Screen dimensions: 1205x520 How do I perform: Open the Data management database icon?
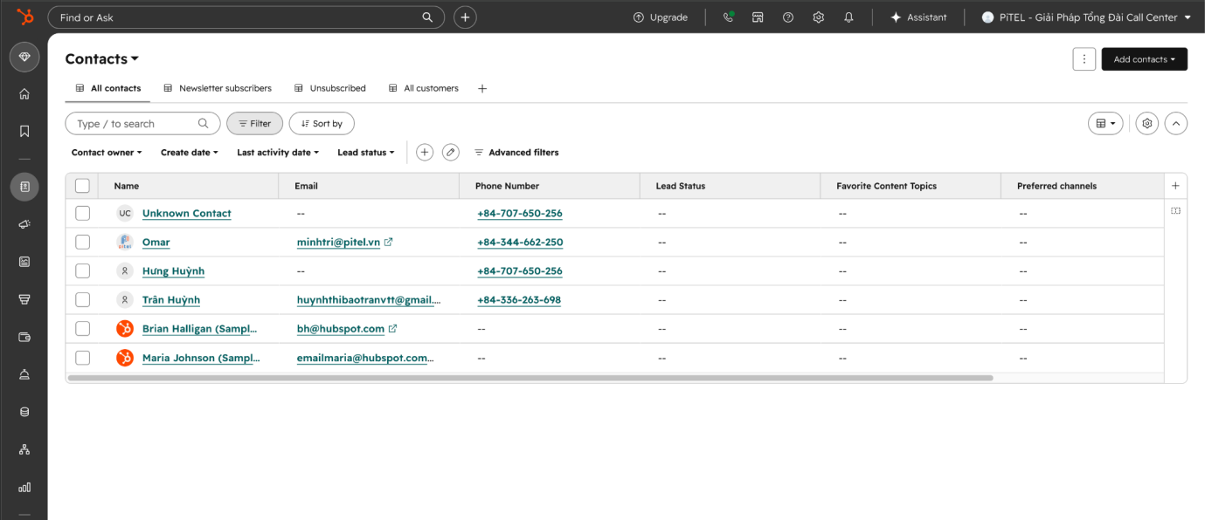tap(24, 412)
